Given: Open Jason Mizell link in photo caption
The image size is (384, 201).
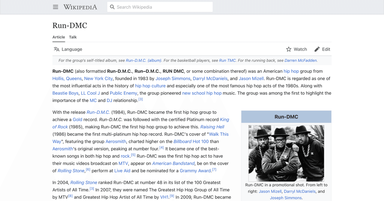Looking at the screenshot, I should [x=270, y=191].
